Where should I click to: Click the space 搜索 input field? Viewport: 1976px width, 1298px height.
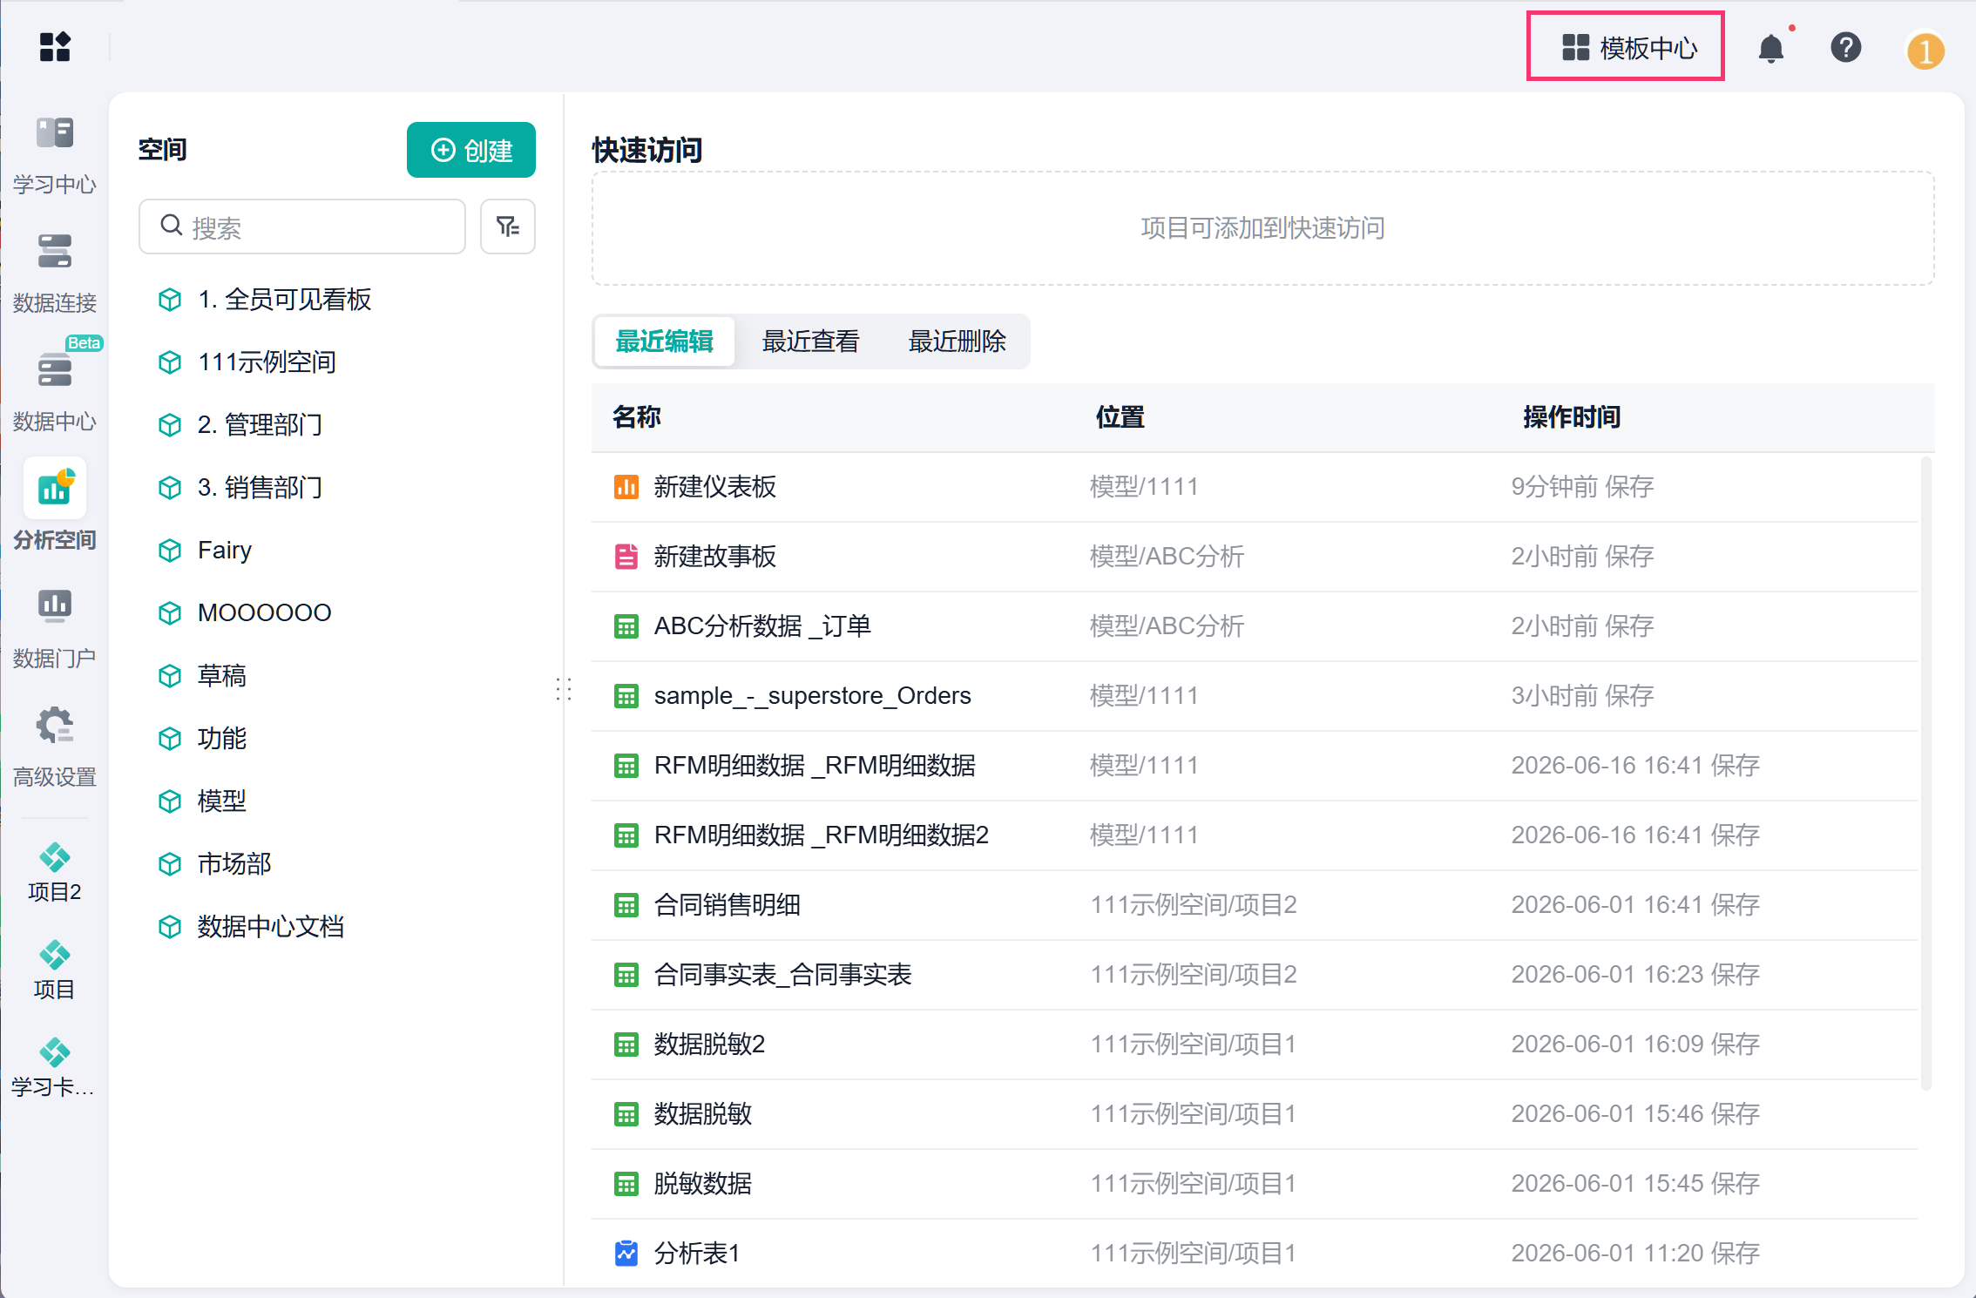[302, 226]
